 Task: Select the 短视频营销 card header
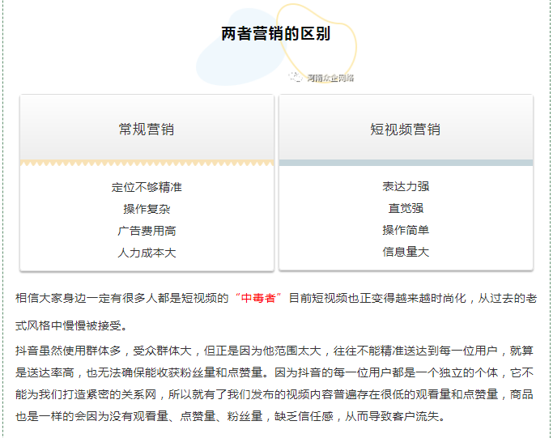pyautogui.click(x=406, y=129)
